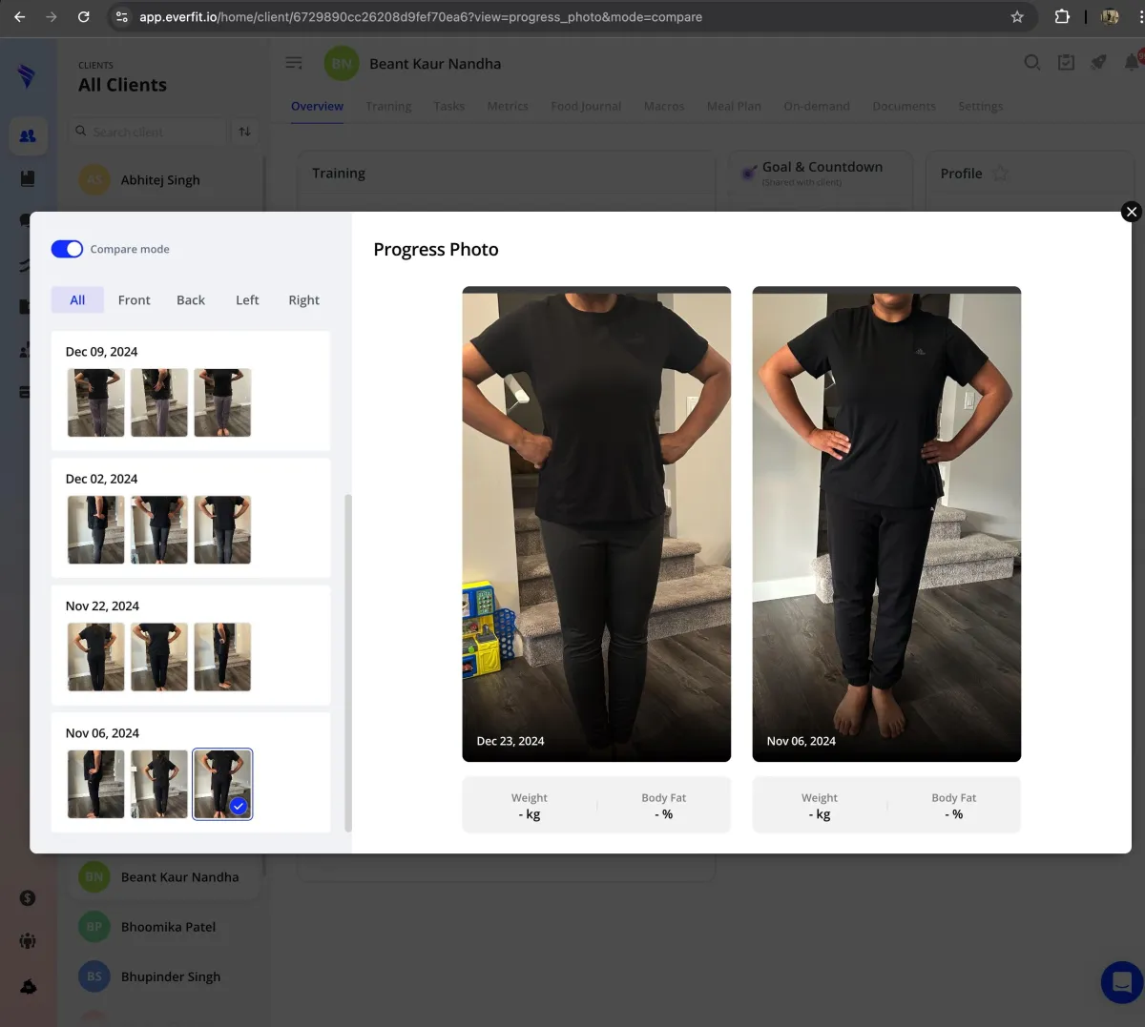Open the Everfit logo home
This screenshot has height=1027, width=1145.
(x=28, y=75)
